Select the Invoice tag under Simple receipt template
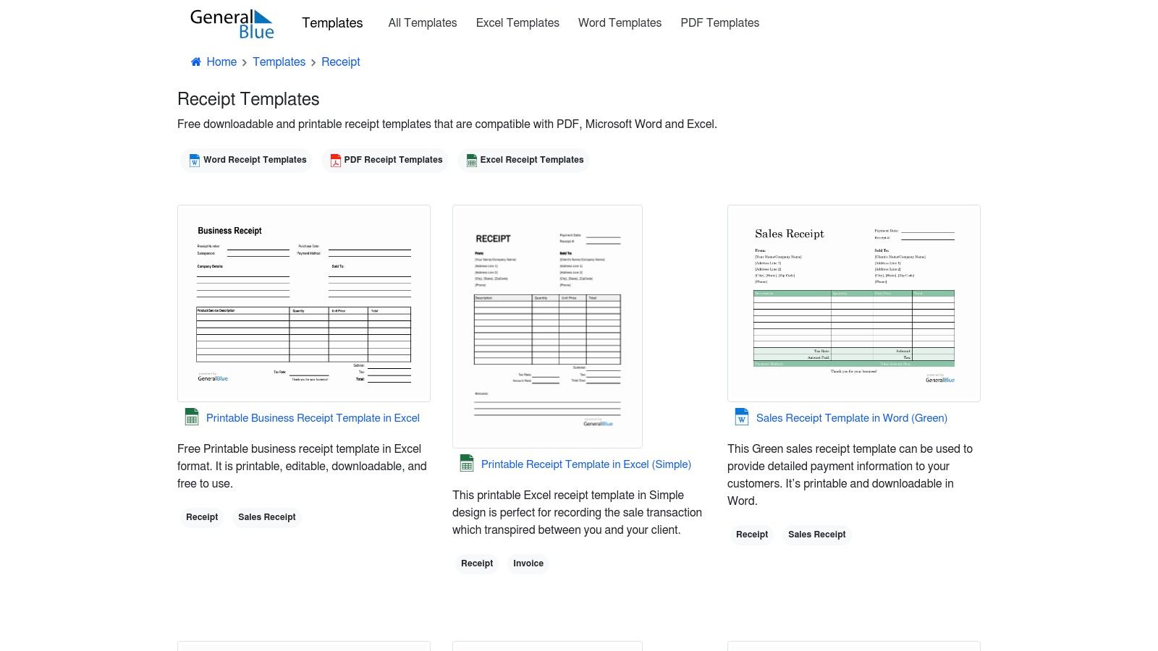Screen dimensions: 1158x651 (528, 563)
